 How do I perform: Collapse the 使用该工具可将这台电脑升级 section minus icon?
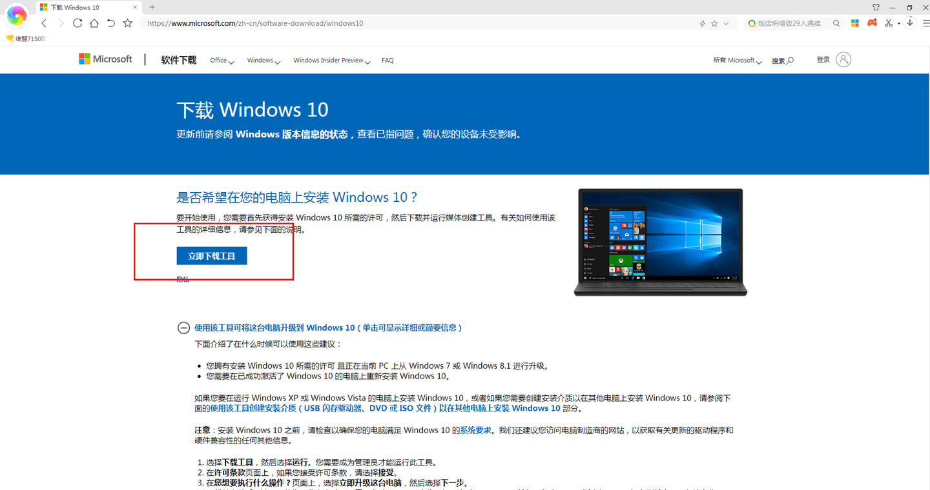[183, 328]
